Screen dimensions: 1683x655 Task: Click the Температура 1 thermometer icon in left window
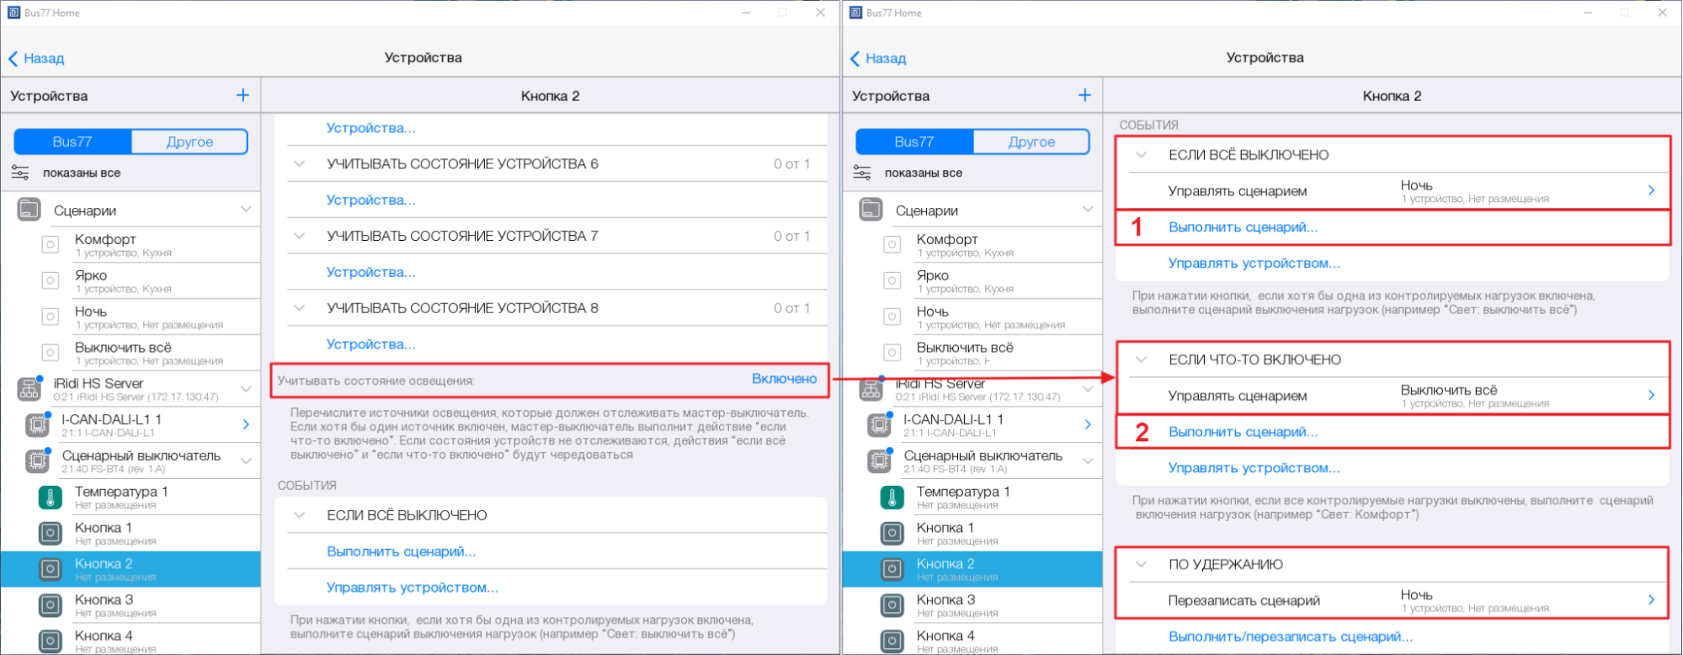coord(51,498)
